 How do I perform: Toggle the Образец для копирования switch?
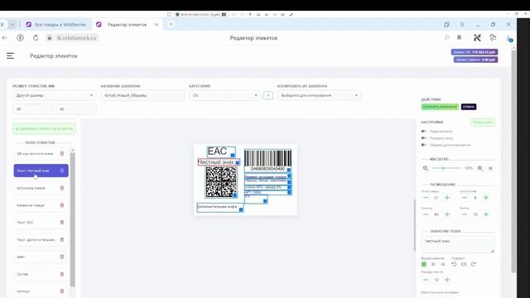pyautogui.click(x=424, y=145)
